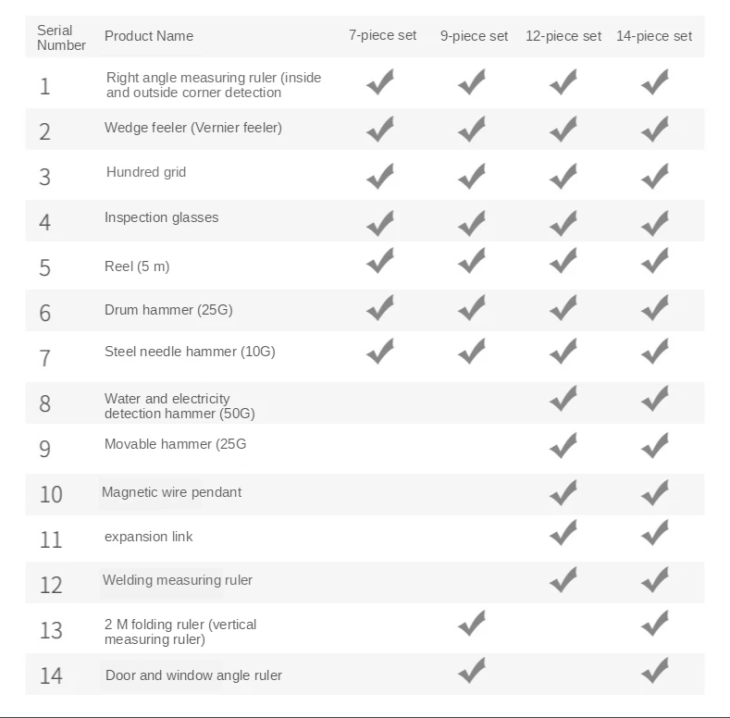
Task: Click the 7-piece set checkmark for Wedge feeler
Action: pyautogui.click(x=380, y=129)
